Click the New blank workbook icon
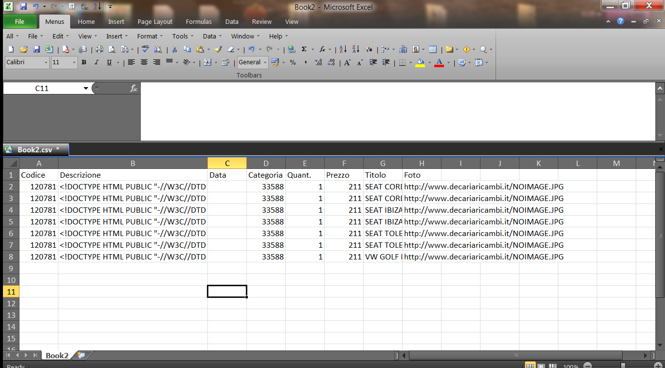Screen dimensions: 665x368 11,49
